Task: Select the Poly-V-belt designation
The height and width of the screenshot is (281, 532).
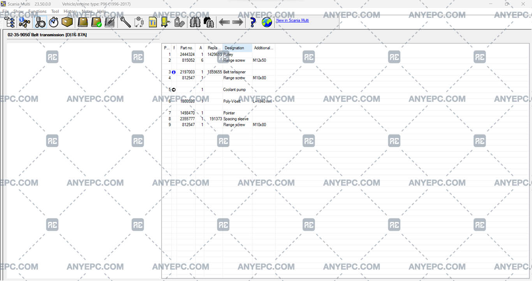Action: [232, 101]
